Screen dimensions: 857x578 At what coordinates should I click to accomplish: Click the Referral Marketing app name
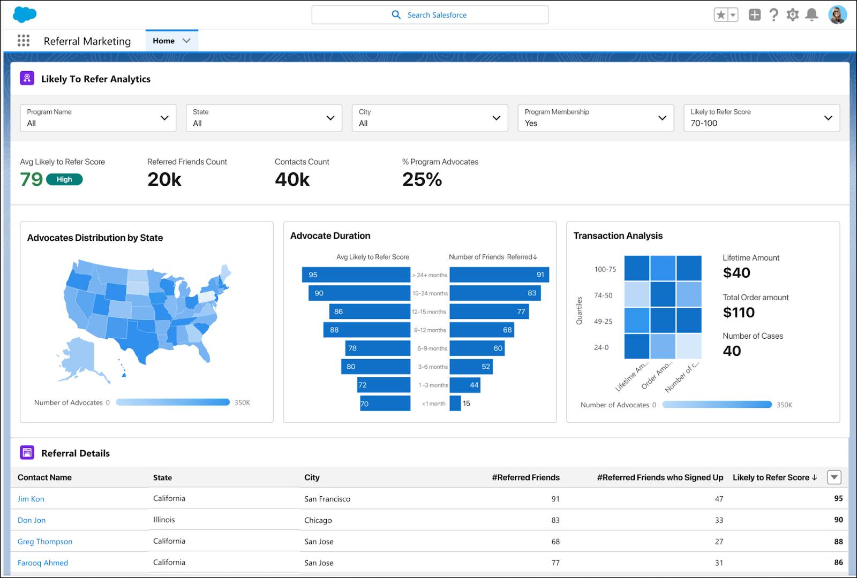coord(87,41)
